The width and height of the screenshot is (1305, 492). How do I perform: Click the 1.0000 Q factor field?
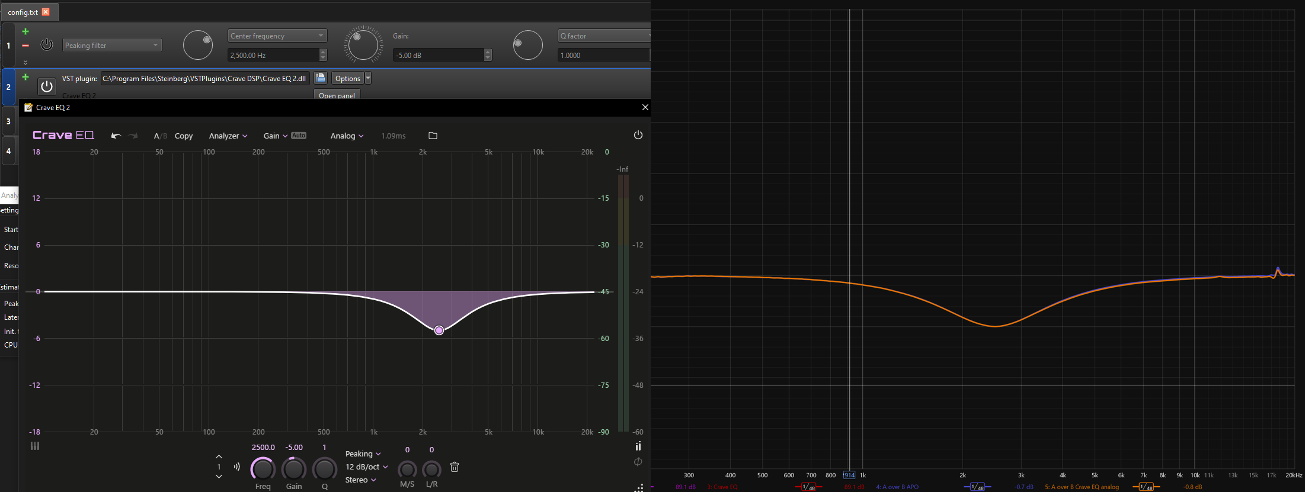click(x=604, y=55)
